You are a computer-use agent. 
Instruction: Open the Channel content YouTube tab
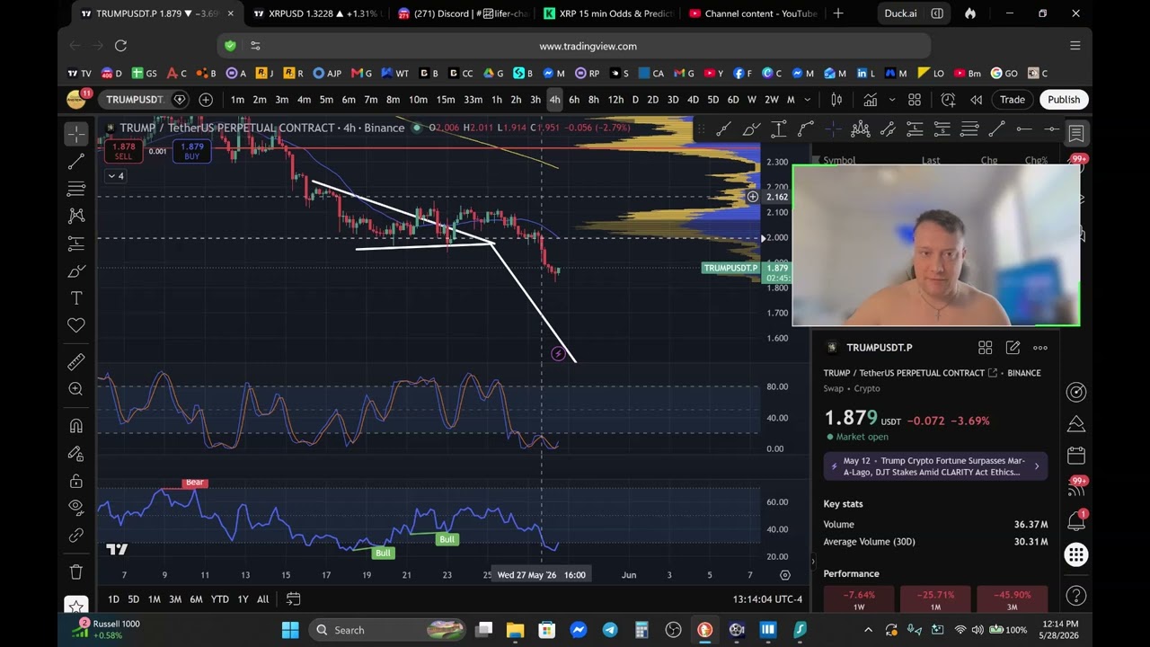(x=751, y=13)
